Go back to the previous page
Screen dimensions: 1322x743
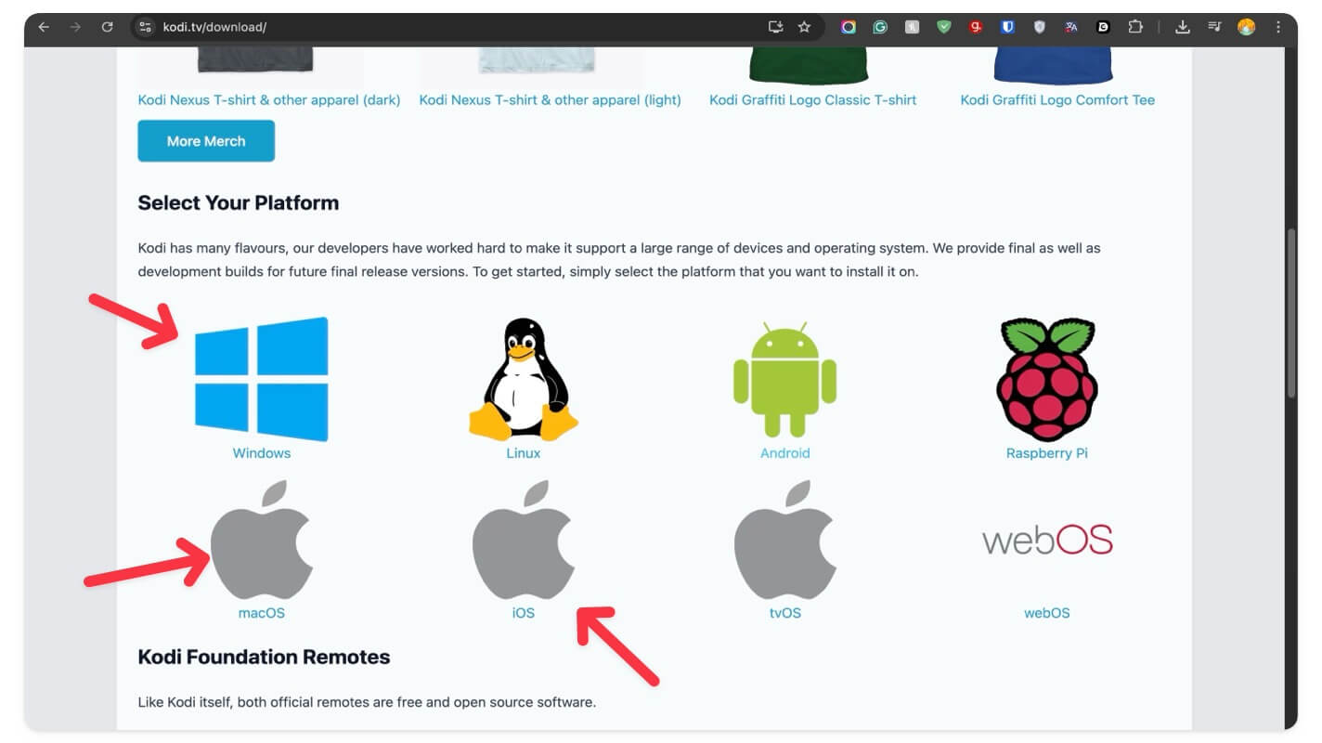tap(44, 27)
